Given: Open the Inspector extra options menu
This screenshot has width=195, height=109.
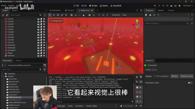Looking at the screenshot, I should tap(158, 15).
